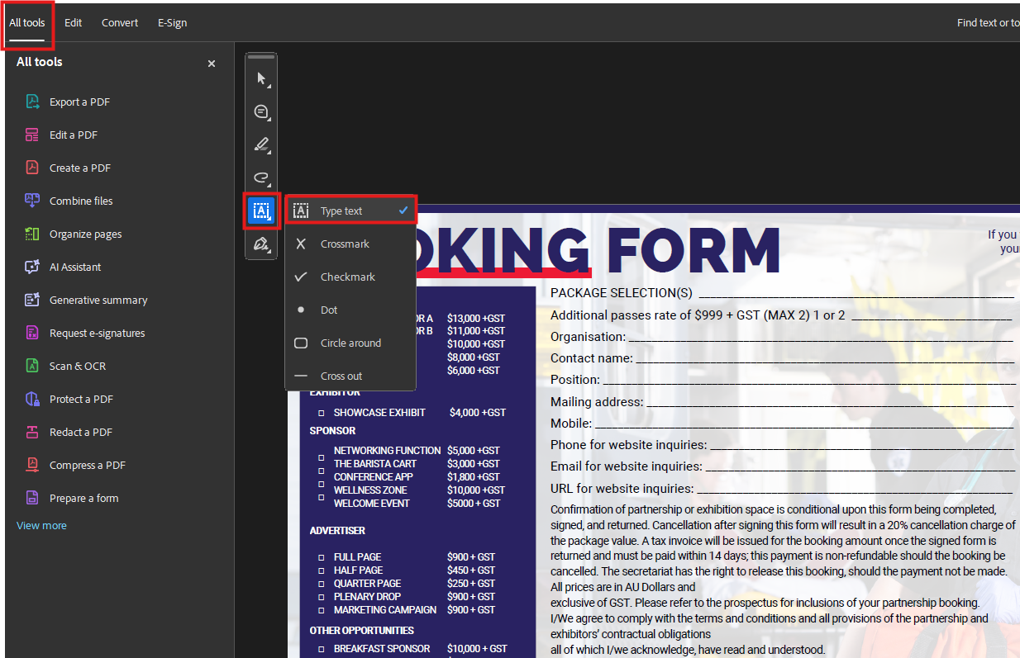Screen dimensions: 1020x658
Task: Click the OTHER OPPORTUNITIES heading text
Action: coord(362,630)
